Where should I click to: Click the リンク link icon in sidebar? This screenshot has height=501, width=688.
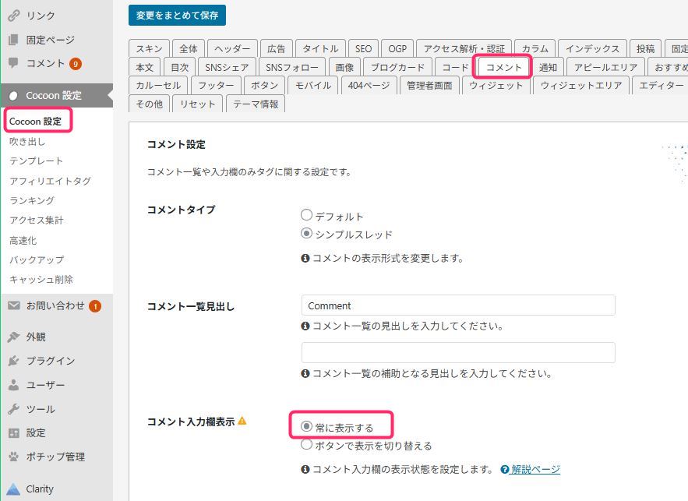click(14, 16)
